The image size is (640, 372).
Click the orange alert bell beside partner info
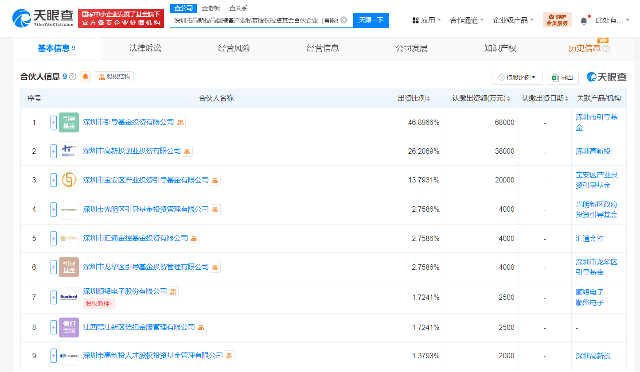(86, 77)
